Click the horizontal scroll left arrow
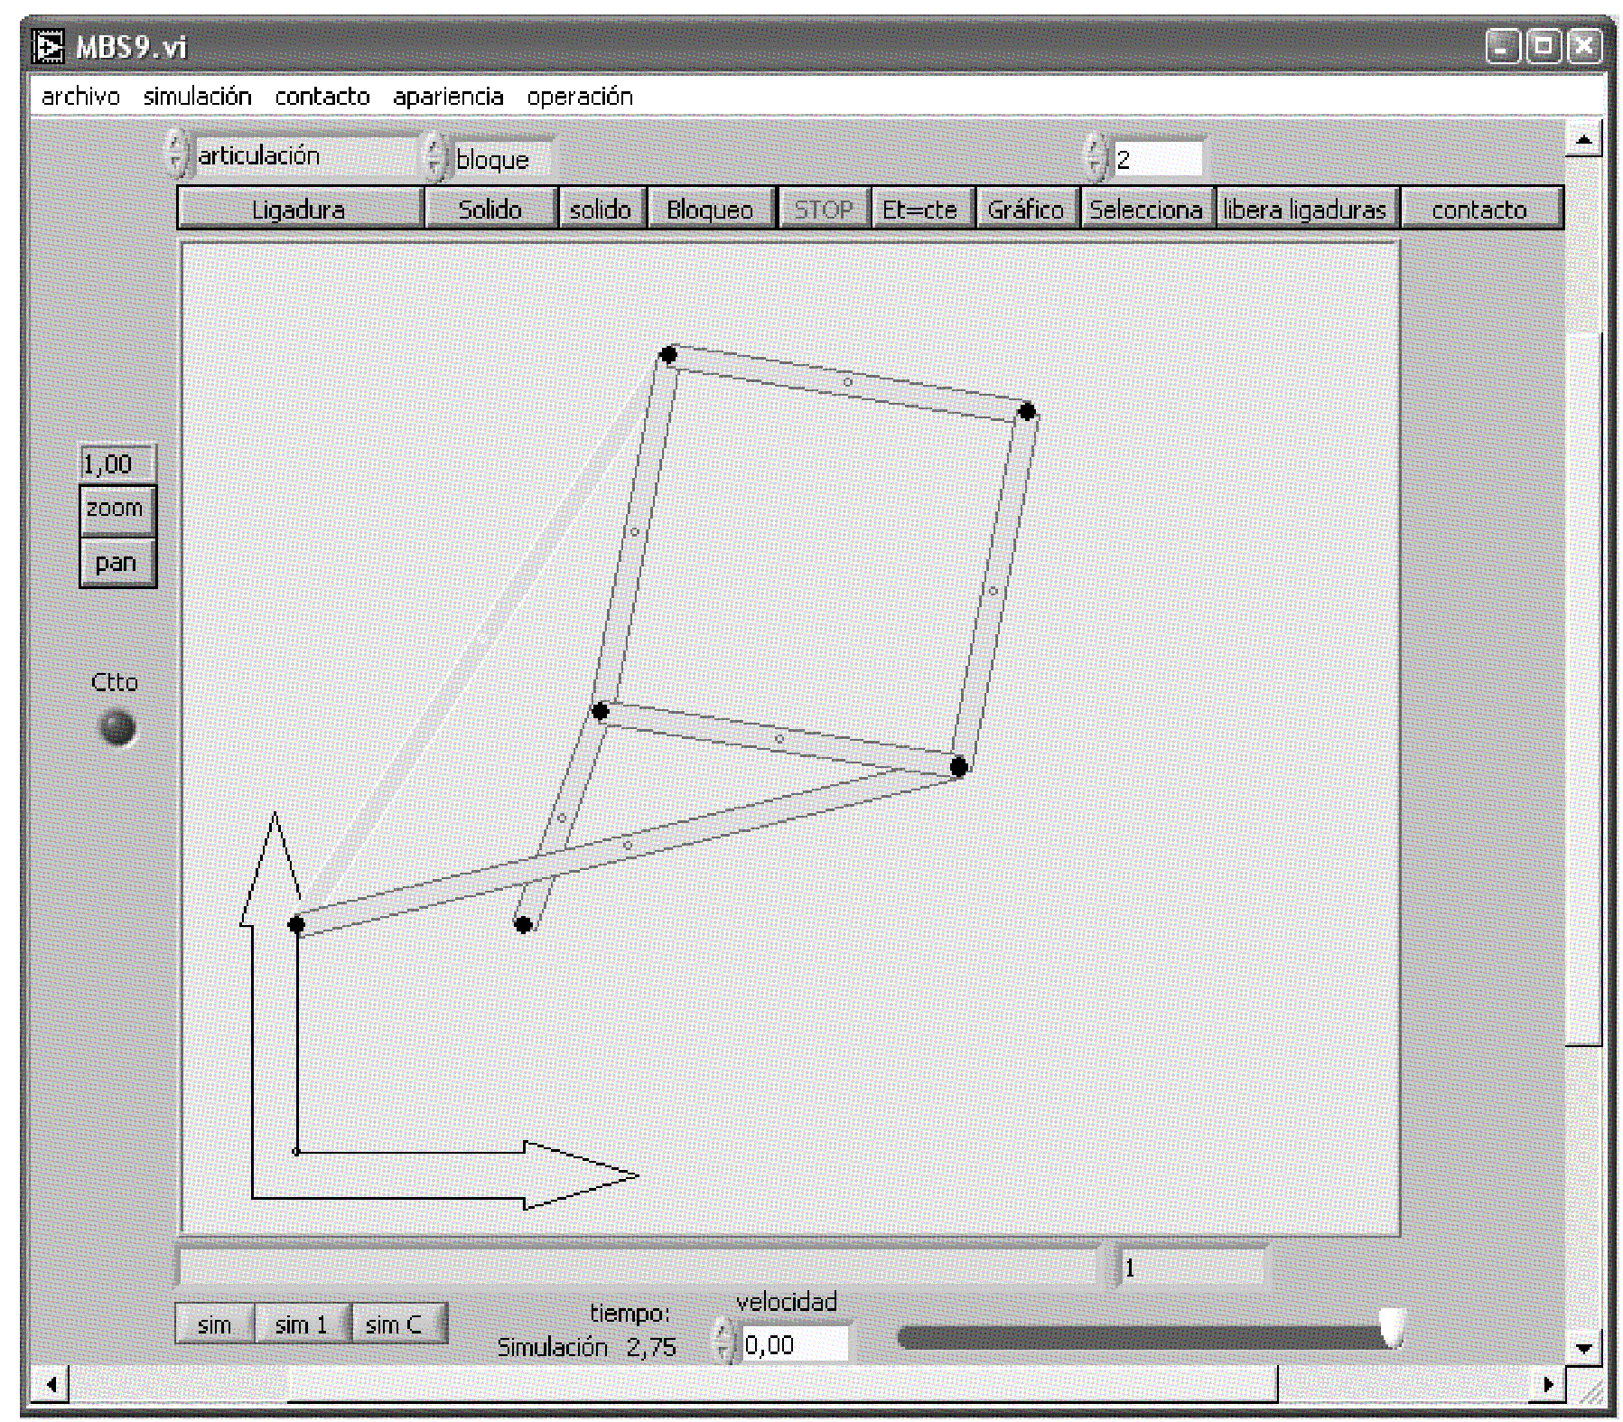This screenshot has height=1422, width=1623. pos(51,1383)
